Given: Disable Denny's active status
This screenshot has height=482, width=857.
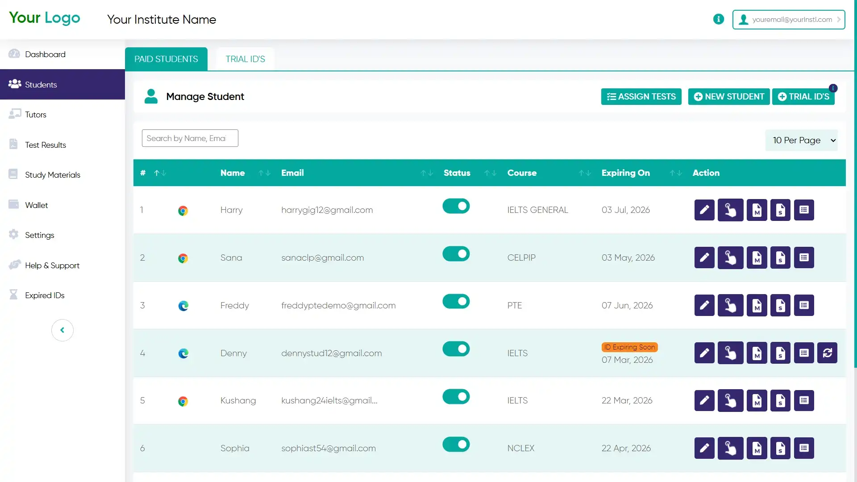Looking at the screenshot, I should click(456, 349).
